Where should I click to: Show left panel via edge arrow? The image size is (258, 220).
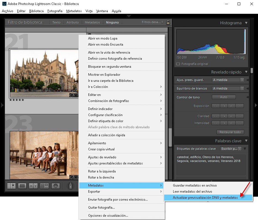(2, 105)
